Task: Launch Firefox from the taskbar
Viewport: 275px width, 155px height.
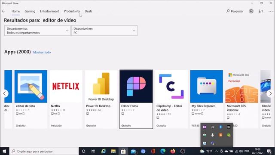Action: (x=173, y=151)
